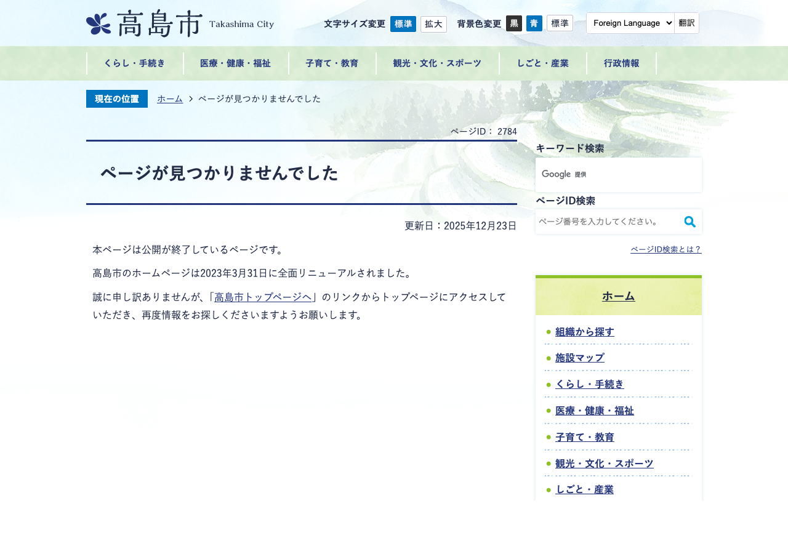788x554 pixels.
Task: Click the ページが見つかりませんでした heading
Action: pos(219,173)
